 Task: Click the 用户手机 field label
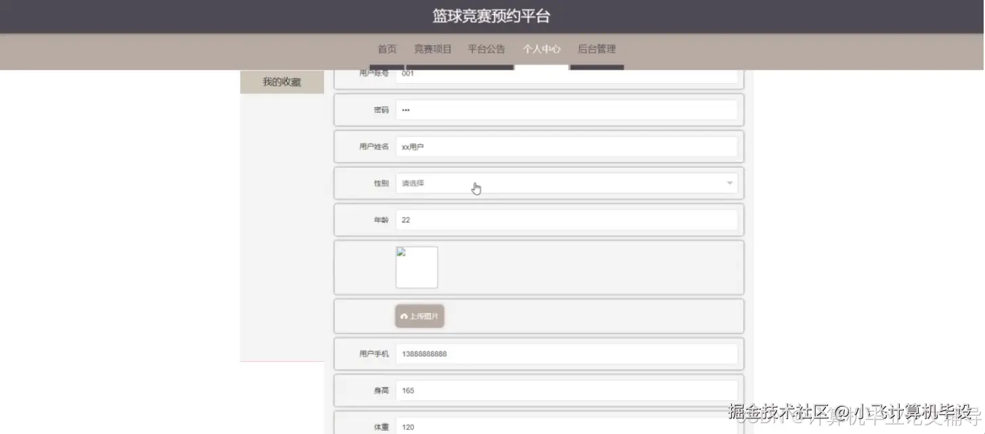click(374, 354)
